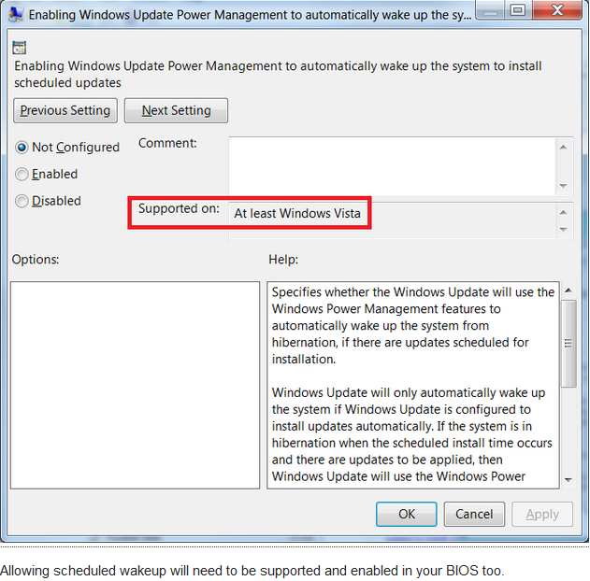Viewport: 590px width, 581px height.
Task: Minimize the policy setting dialog
Action: point(490,10)
